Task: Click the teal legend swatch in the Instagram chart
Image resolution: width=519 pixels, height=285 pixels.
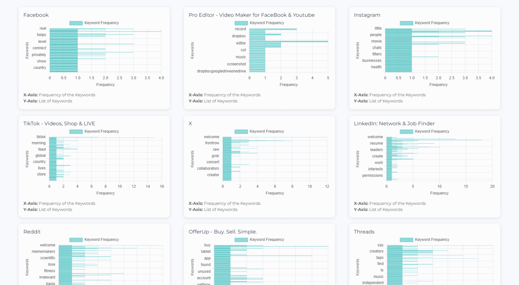Action: coord(406,23)
